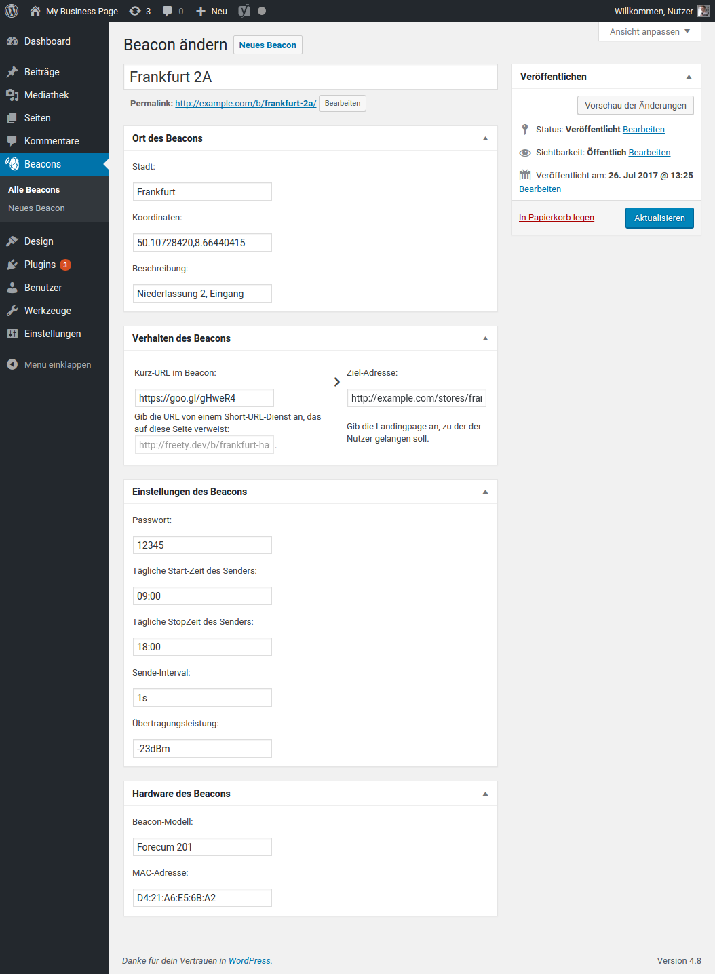
Task: Click the In Papierkorb legen link
Action: click(x=556, y=218)
